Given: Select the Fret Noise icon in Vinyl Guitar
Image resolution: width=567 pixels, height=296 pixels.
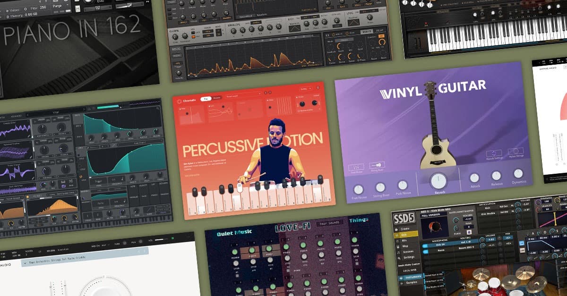Looking at the screenshot, I should [x=355, y=166].
